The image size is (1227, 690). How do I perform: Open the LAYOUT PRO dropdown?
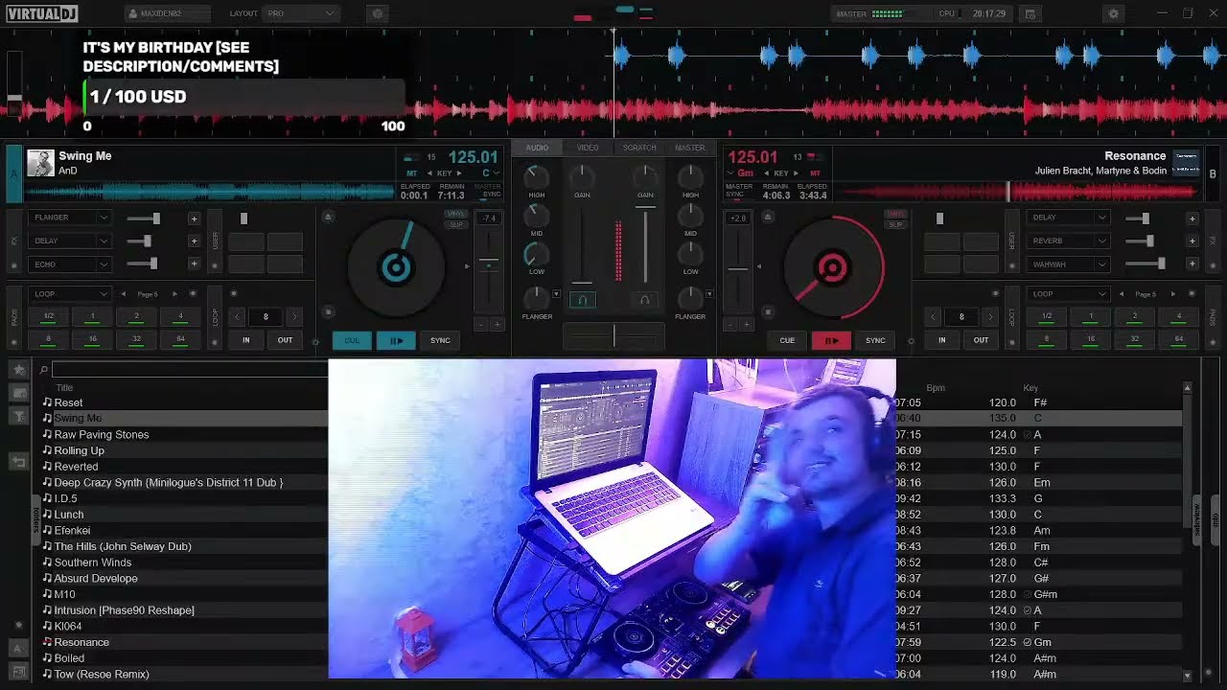point(301,13)
